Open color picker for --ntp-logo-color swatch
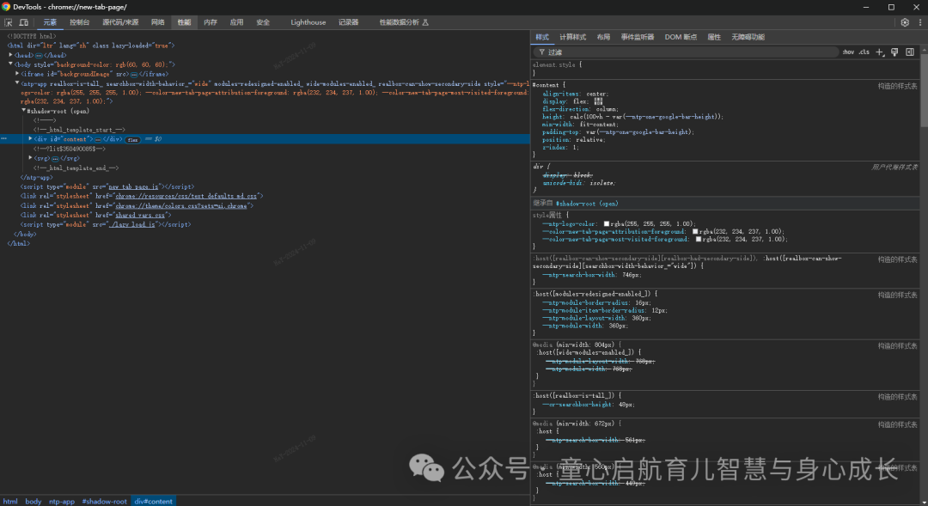 607,224
